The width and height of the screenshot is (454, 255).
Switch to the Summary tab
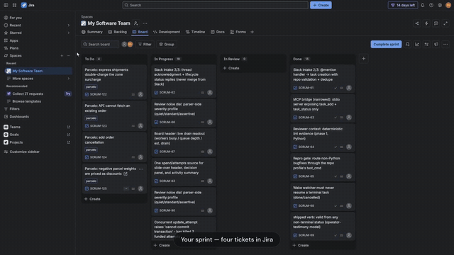click(92, 32)
